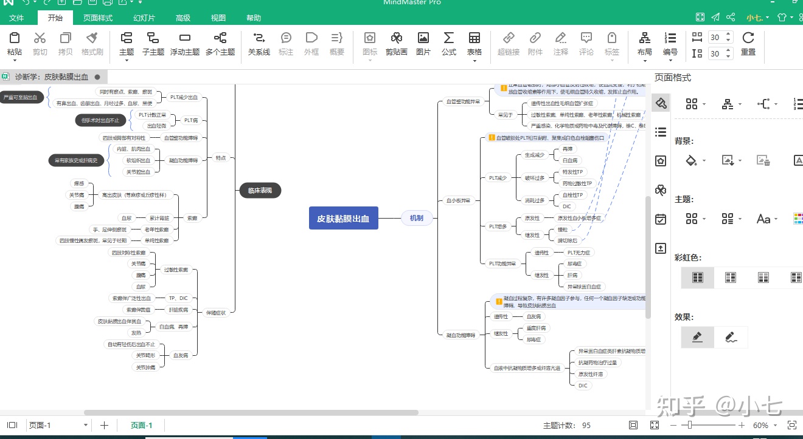Open the task calendar panel in right sidebar
This screenshot has height=439, width=803.
pos(661,219)
